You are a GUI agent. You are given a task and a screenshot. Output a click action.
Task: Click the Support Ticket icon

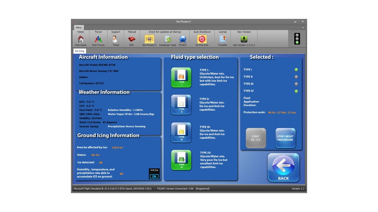pos(115,39)
